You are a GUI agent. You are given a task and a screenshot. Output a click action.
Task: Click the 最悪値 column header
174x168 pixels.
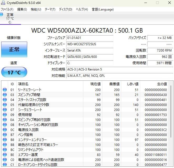tap(112, 84)
